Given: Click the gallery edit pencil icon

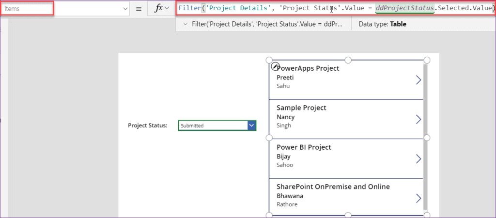Looking at the screenshot, I should click(x=275, y=66).
